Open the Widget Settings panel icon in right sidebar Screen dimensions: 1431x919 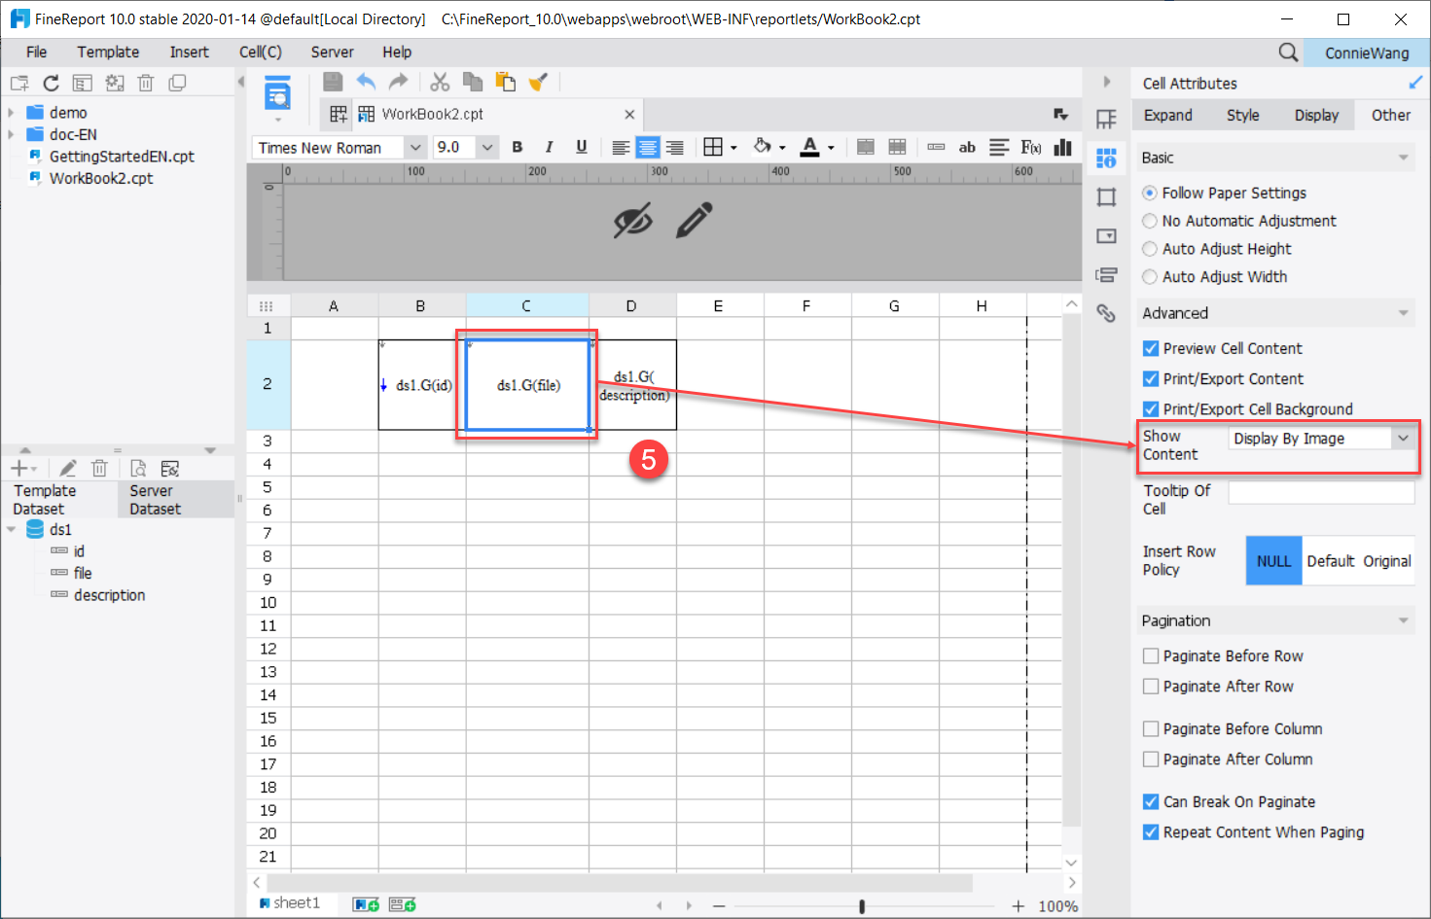tap(1106, 235)
